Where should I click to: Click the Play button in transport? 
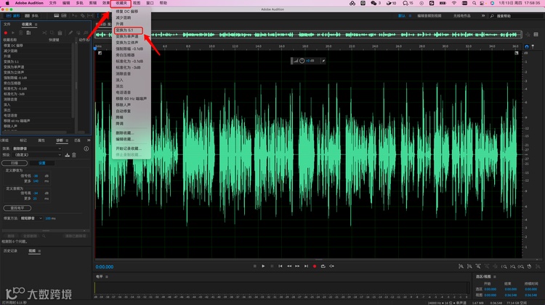[263, 266]
